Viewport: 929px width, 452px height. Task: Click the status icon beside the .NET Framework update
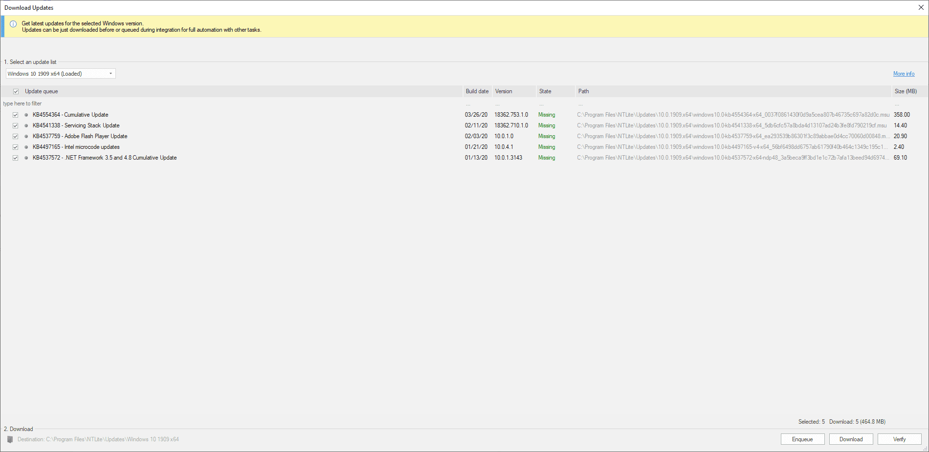click(26, 158)
